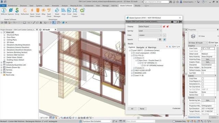Expand the Structural Plans node
This screenshot has width=219, height=123.
point(4,35)
